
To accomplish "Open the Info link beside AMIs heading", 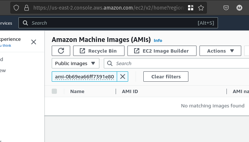I will (x=158, y=40).
